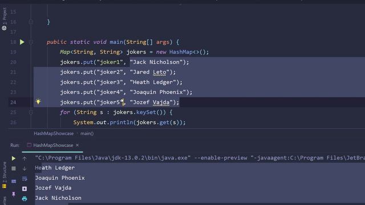365x205 pixels.
Task: Click line number 20 in gutter
Action: click(x=13, y=62)
